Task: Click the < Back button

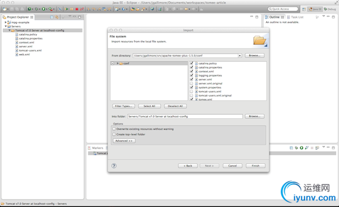Action: click(188, 166)
